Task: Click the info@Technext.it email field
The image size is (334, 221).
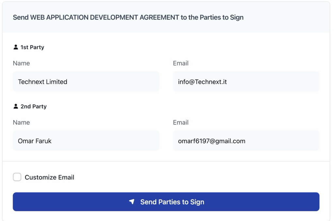Action: 246,82
